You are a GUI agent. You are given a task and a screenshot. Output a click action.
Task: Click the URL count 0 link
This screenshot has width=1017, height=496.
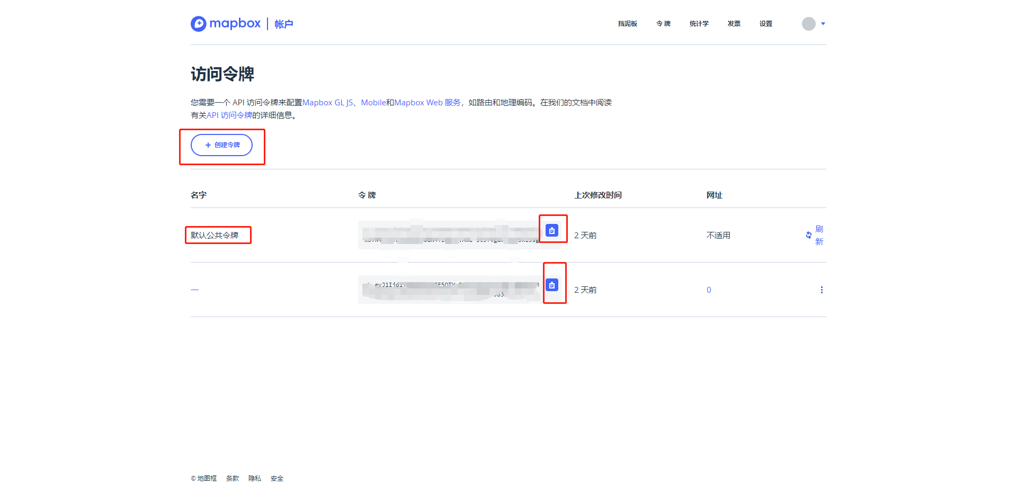pos(709,290)
